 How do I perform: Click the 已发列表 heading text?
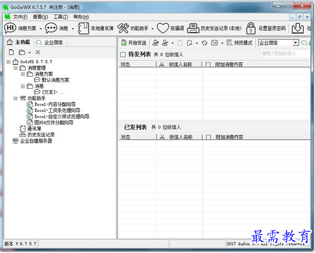135,127
